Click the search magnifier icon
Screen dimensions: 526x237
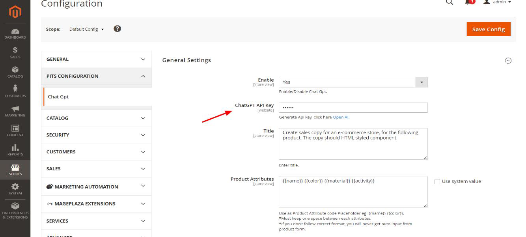click(x=449, y=2)
